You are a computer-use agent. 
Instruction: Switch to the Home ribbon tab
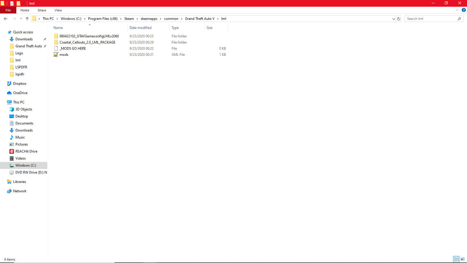click(25, 10)
